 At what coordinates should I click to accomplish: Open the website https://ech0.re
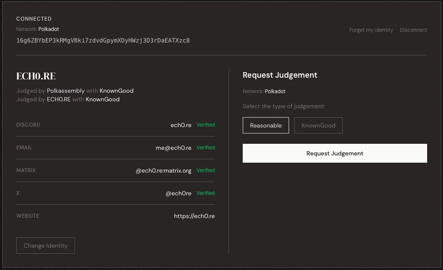pyautogui.click(x=194, y=216)
